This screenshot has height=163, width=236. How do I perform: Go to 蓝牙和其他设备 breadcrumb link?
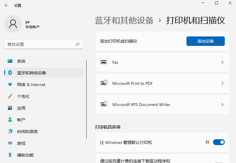click(124, 20)
